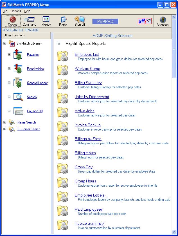This screenshot has width=178, height=236.
Task: Click the Billing Hours printer folder icon
Action: point(63,155)
